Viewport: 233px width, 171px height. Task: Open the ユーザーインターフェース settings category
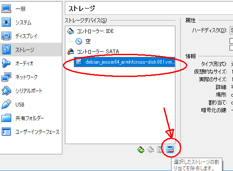tap(31, 132)
